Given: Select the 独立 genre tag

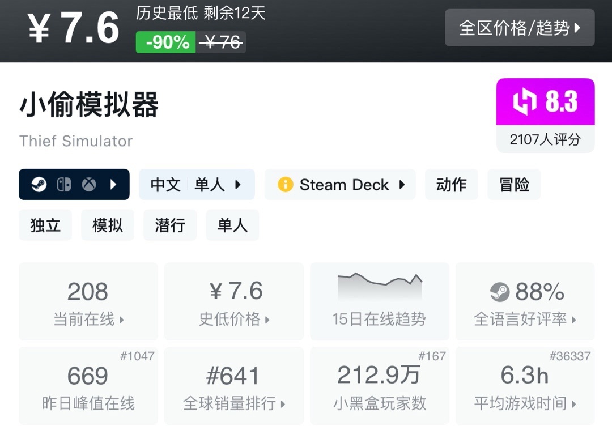Looking at the screenshot, I should point(45,225).
